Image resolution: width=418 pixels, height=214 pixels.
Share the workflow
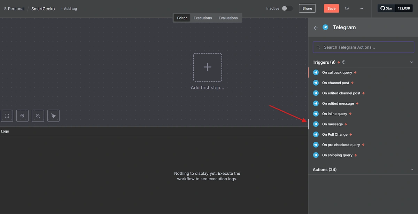coord(307,8)
